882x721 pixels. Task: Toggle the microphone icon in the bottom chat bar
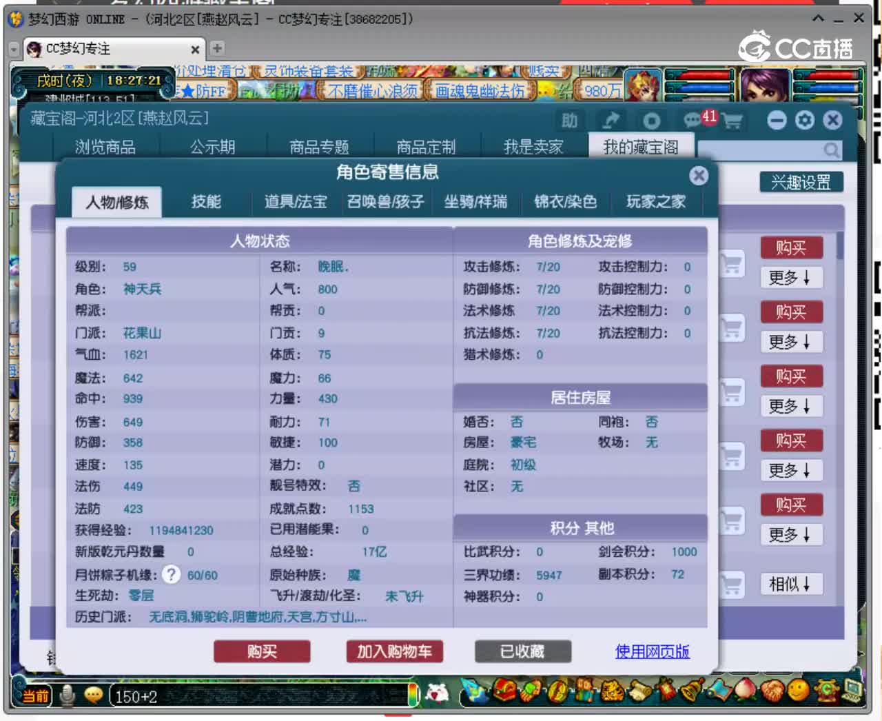click(x=67, y=695)
